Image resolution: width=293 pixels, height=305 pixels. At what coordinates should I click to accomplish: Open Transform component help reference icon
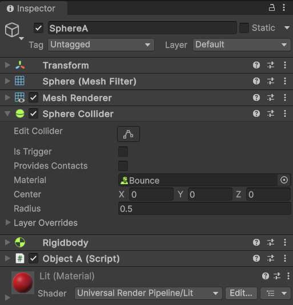[x=256, y=65]
